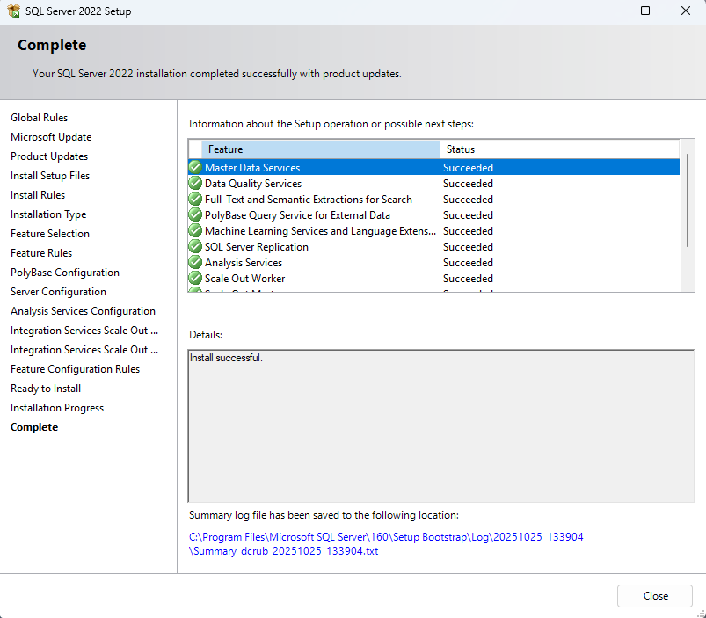This screenshot has width=706, height=618.
Task: Click green check icon beside Data Quality Services
Action: pyautogui.click(x=195, y=183)
